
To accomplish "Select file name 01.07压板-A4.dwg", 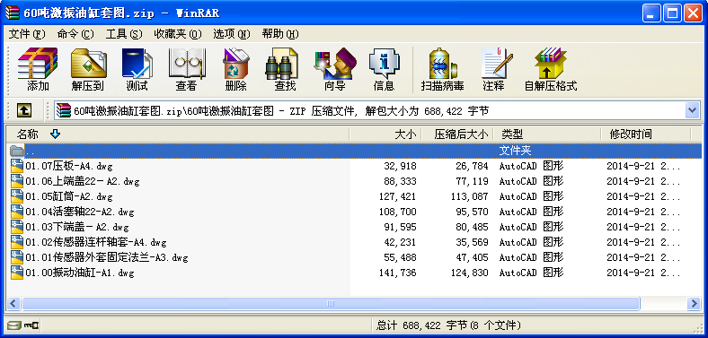I will tap(68, 166).
